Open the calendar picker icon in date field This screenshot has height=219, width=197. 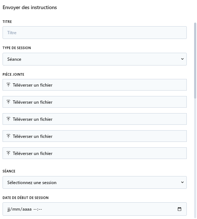179,209
